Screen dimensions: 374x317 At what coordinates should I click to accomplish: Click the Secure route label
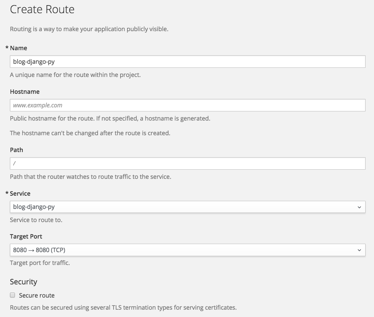coord(36,295)
